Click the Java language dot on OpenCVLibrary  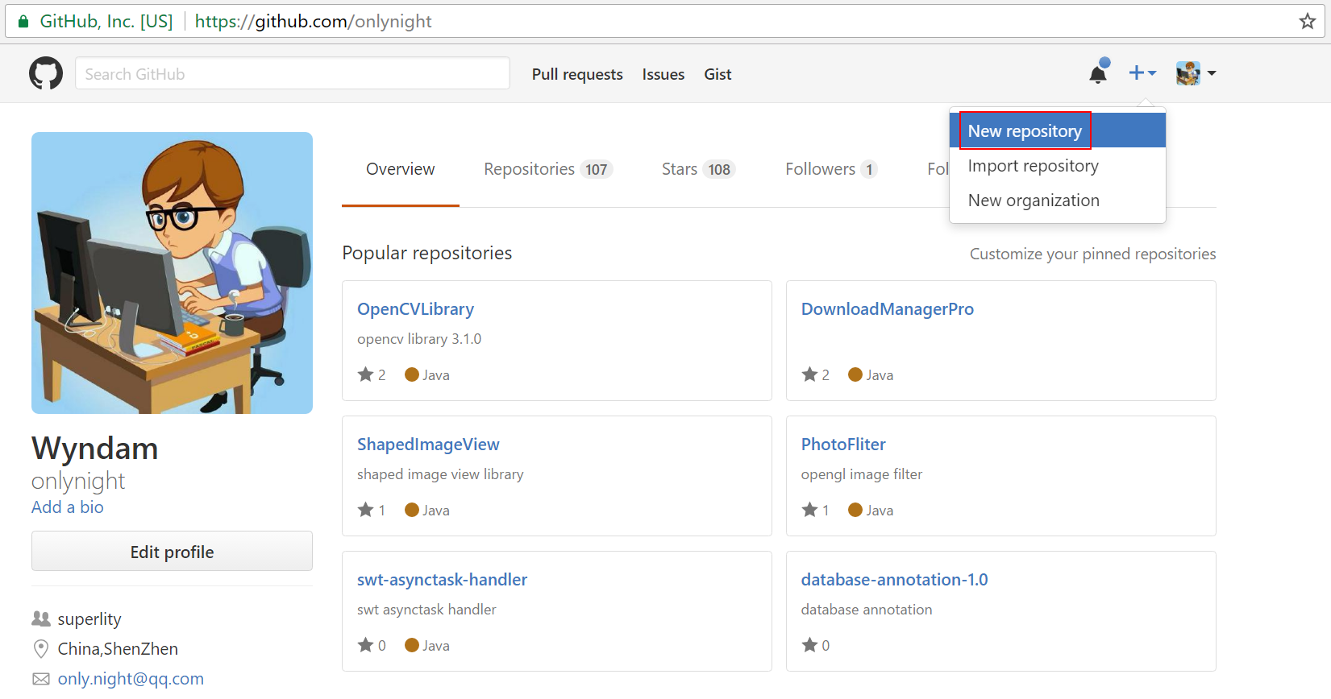tap(412, 374)
